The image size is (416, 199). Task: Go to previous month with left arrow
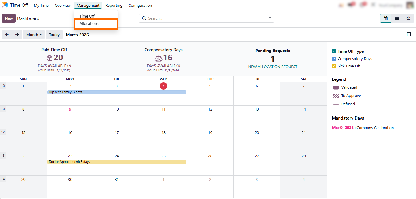[x=7, y=35]
